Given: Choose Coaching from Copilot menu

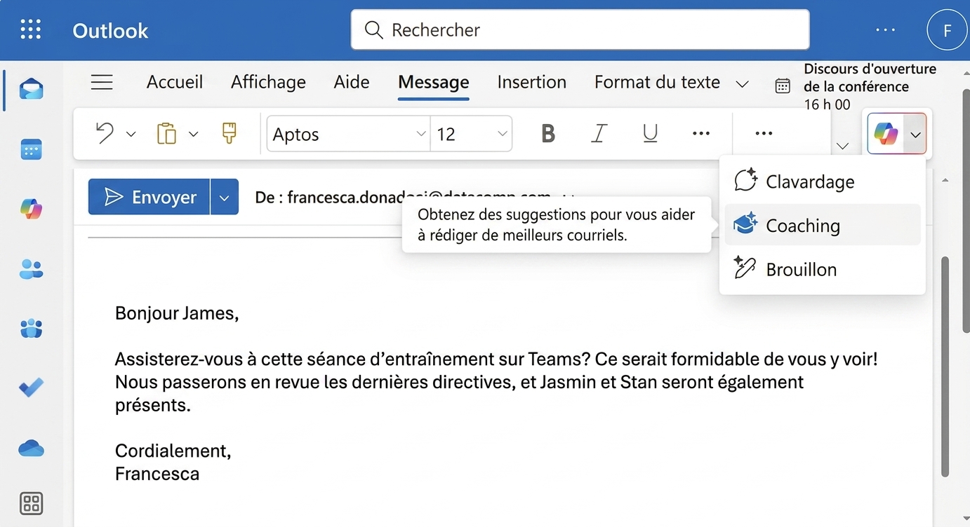Looking at the screenshot, I should (823, 225).
